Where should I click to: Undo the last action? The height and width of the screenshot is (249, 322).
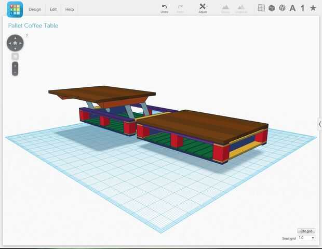(x=164, y=9)
